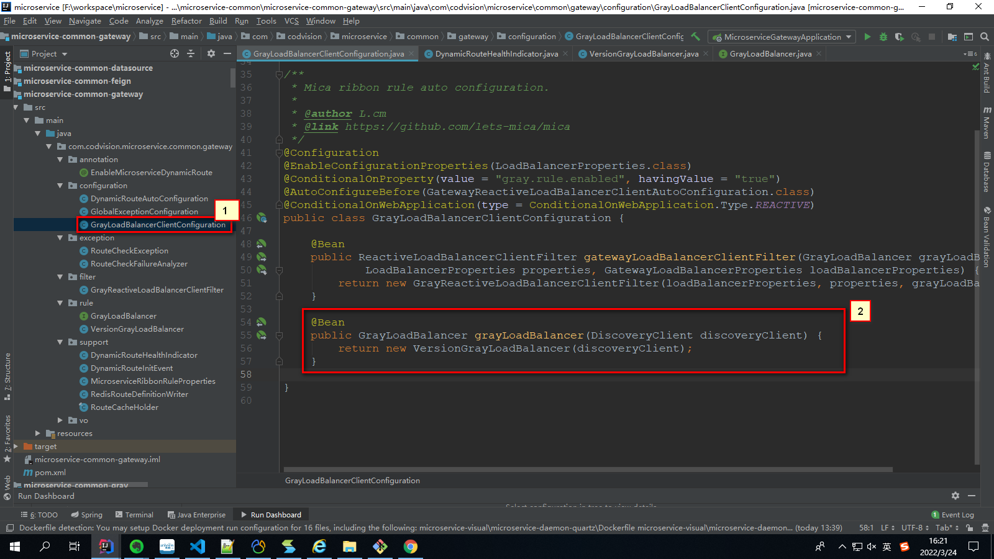
Task: Open LF line separator selector
Action: [x=888, y=528]
